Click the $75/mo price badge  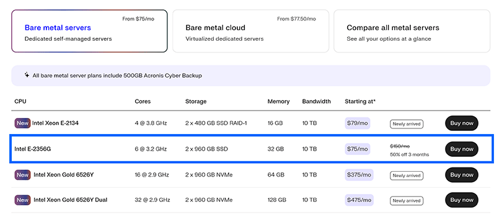point(358,149)
